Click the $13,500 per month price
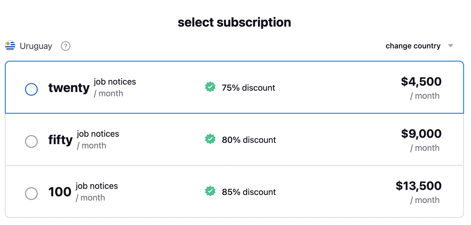Screen dimensions: 471x225 [418, 186]
